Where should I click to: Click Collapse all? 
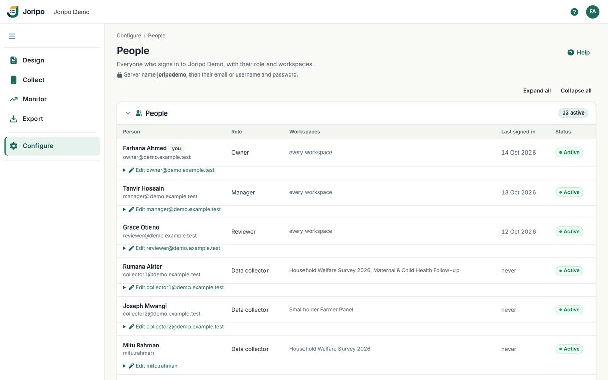pos(576,91)
